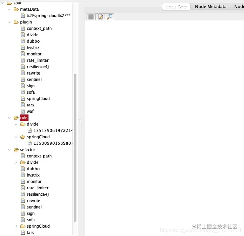Click inside the node data text area

click(164, 128)
